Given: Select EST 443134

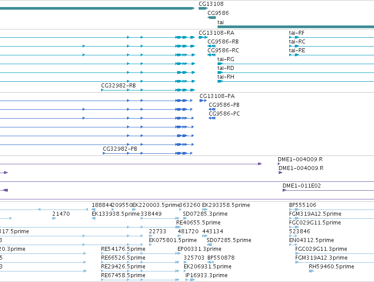Looking at the screenshot, I should tap(213, 231).
